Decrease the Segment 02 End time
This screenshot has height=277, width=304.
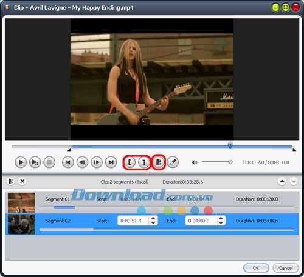point(221,223)
